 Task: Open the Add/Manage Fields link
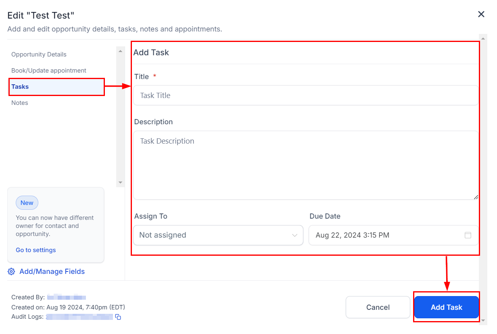tap(52, 271)
